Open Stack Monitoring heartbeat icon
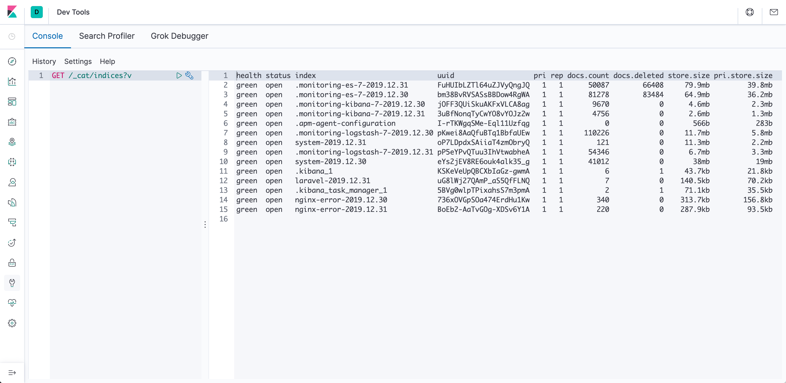 click(x=12, y=303)
